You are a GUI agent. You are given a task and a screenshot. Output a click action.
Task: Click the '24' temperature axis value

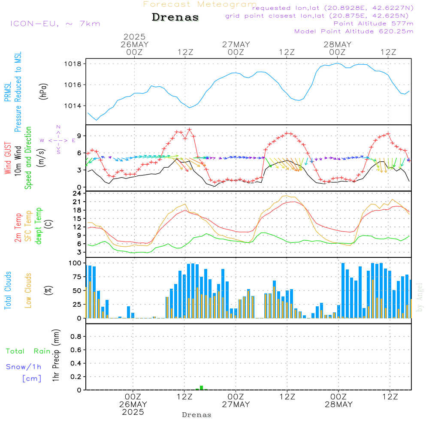(77, 193)
